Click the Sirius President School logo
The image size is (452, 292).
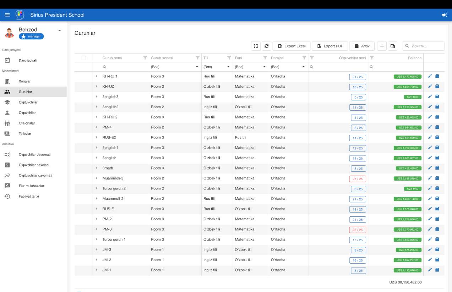coord(20,15)
